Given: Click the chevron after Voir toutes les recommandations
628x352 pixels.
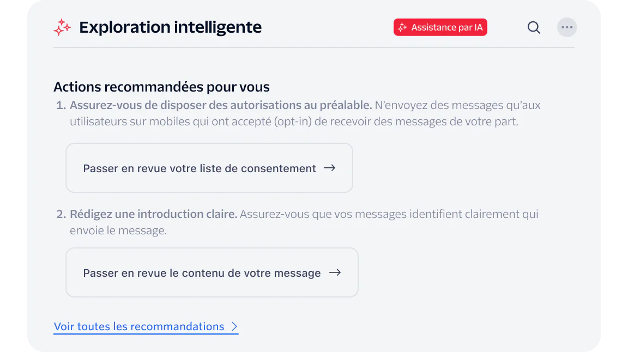Looking at the screenshot, I should pos(235,326).
